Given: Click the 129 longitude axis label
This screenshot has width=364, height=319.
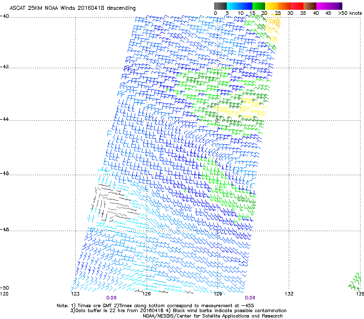Looking at the screenshot, I should 218,294.
